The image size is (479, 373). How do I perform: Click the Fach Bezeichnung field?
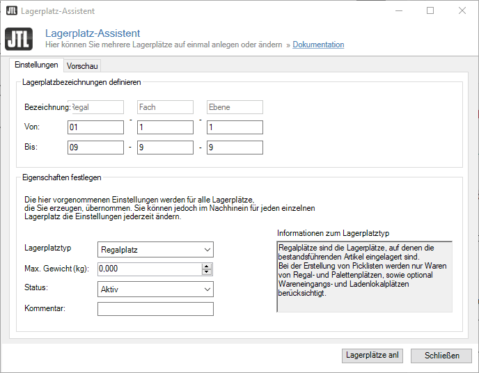tap(165, 107)
